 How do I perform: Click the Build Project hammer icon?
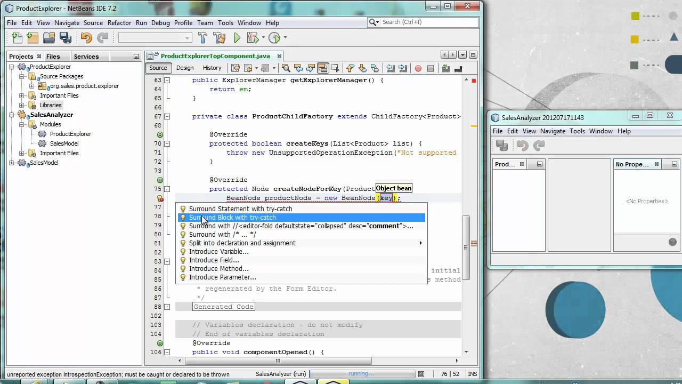click(x=202, y=38)
